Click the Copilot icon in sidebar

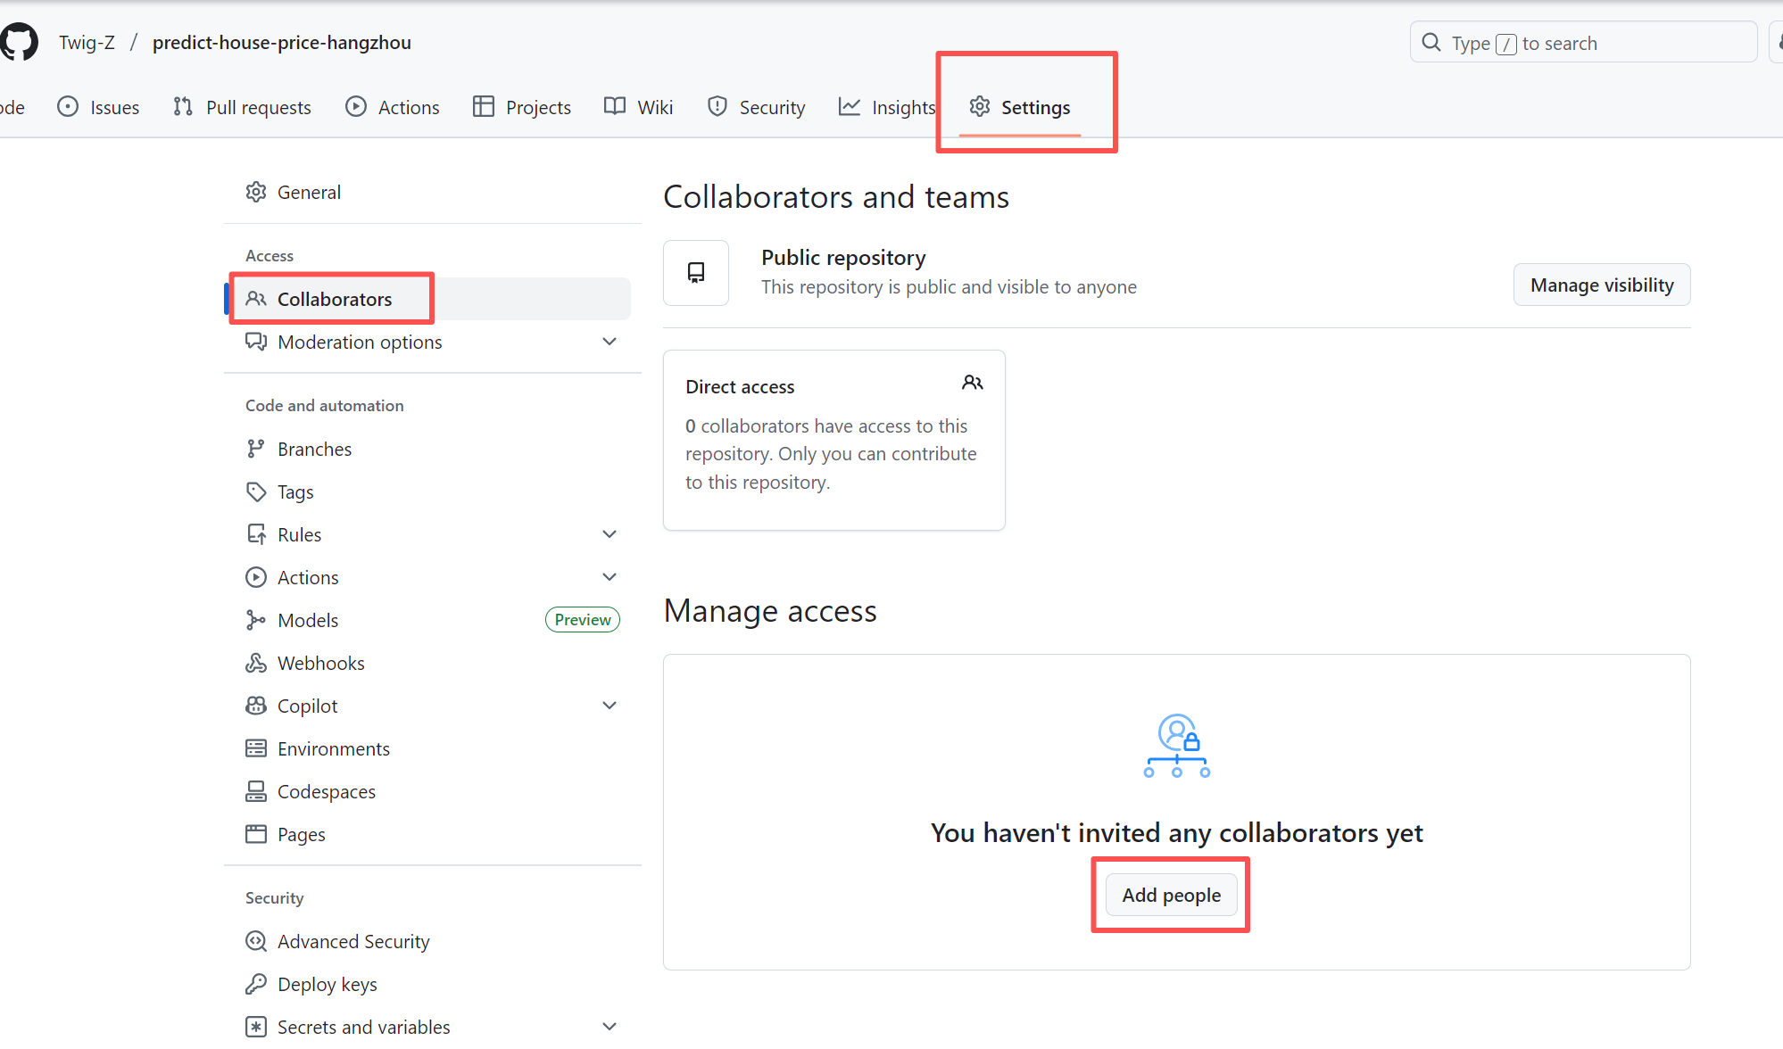[256, 706]
